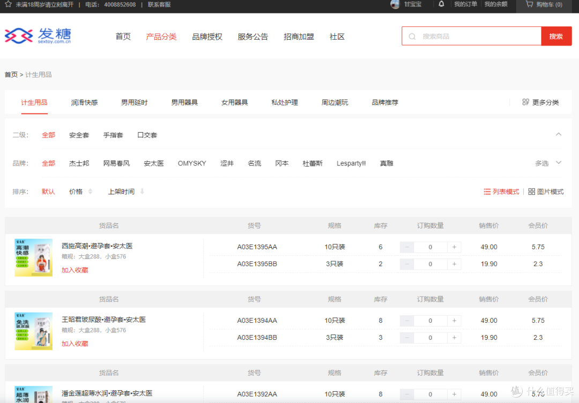This screenshot has height=403, width=579.
Task: Decrease quantity for A03E1395BB
Action: pyautogui.click(x=407, y=264)
